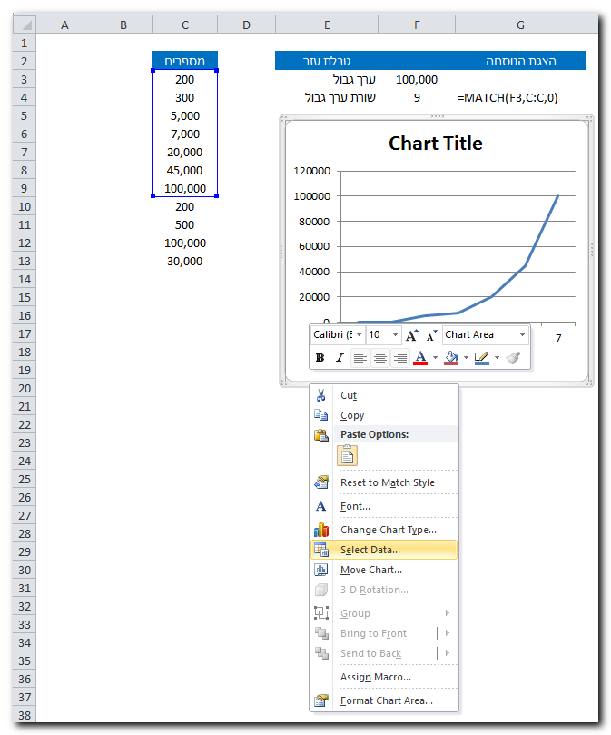Click the Grow Font icon
Screen dimensions: 611x735
(412, 335)
